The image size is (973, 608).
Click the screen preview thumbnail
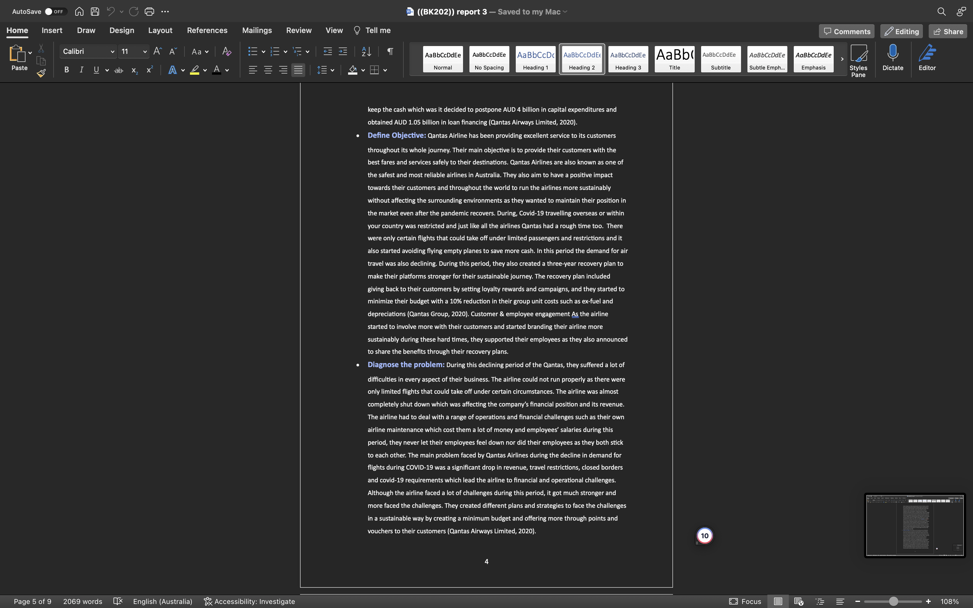click(x=915, y=525)
